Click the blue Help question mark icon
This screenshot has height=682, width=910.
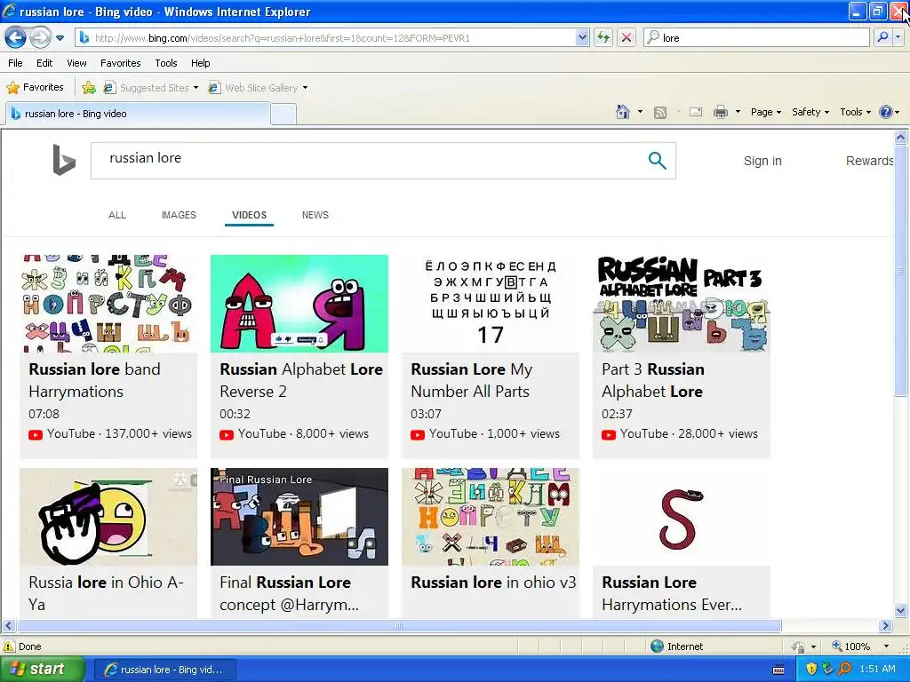[886, 112]
